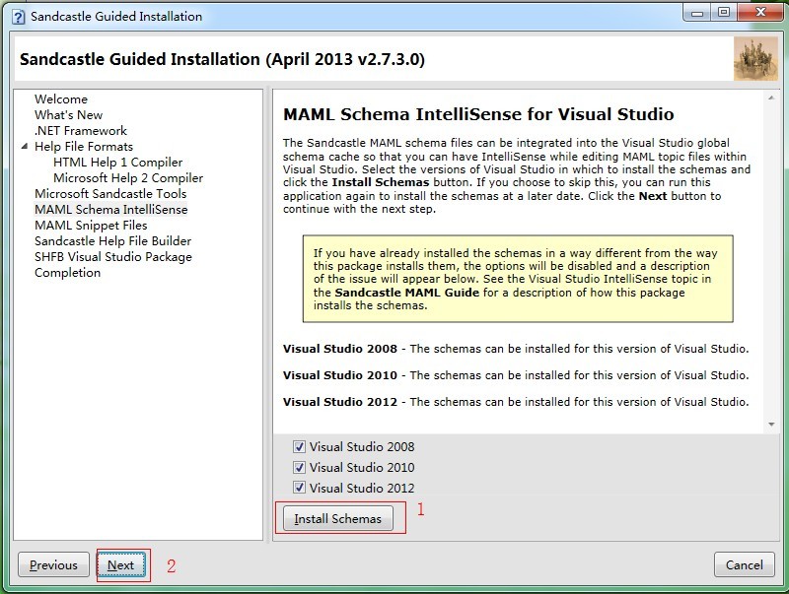Select the Welcome page in the tree
Screen dimensions: 789x594
pos(61,99)
